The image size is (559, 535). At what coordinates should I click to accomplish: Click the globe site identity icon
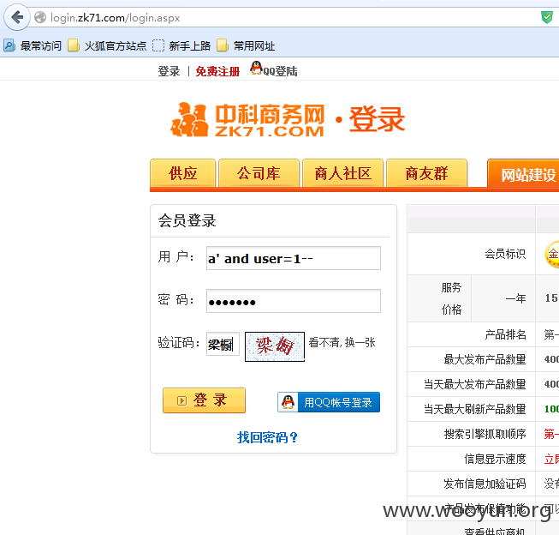click(40, 17)
